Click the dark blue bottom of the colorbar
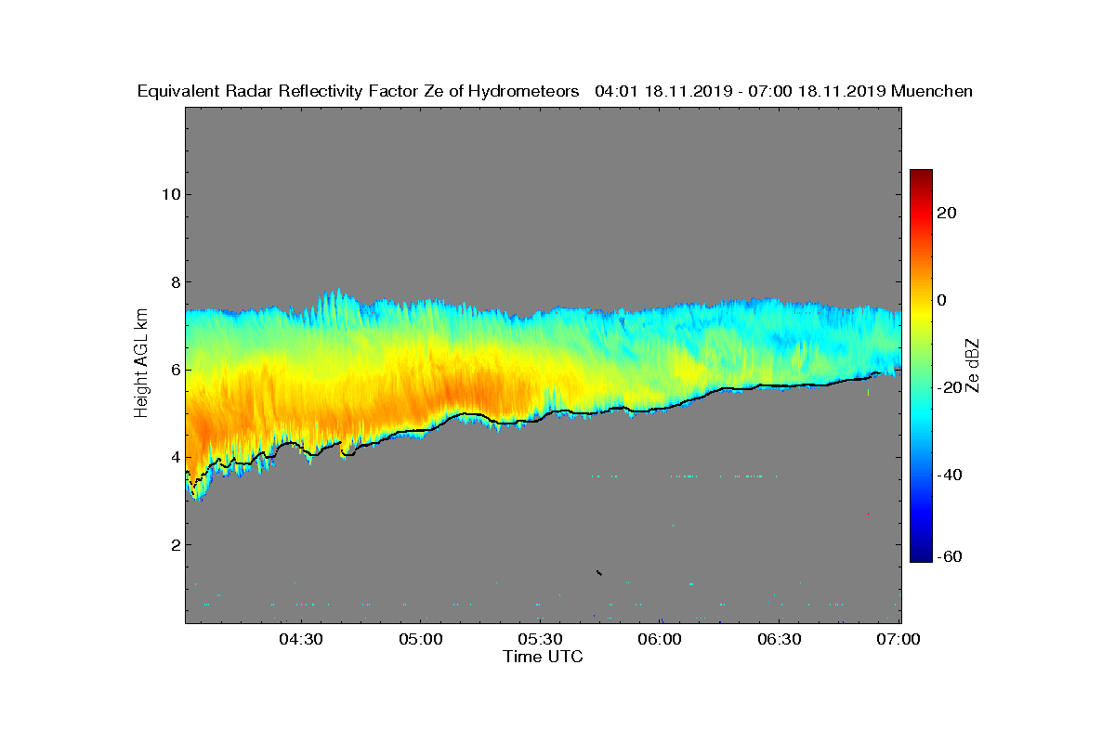1115x743 pixels. (921, 554)
